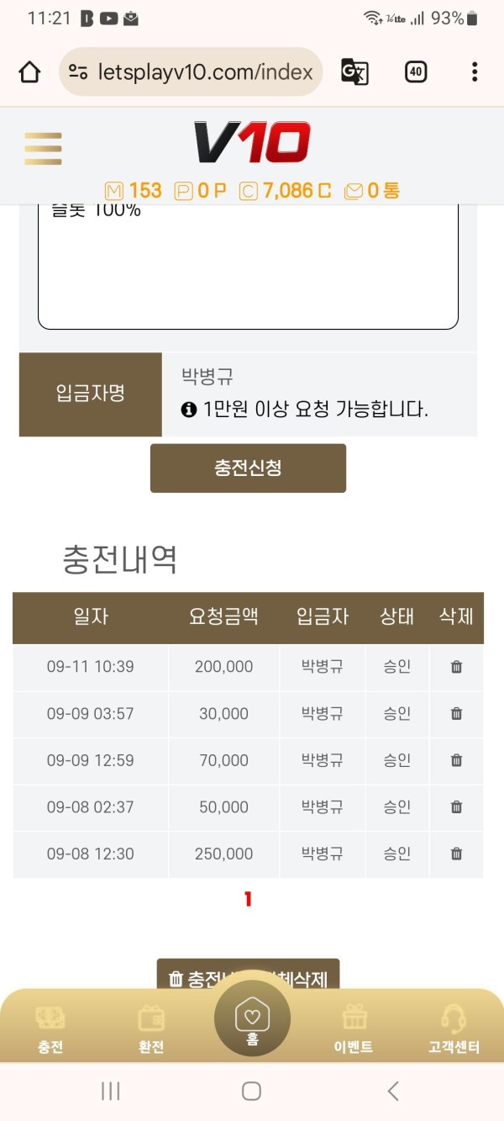
Task: Remove the 09-09 12:59 record
Action: click(456, 760)
